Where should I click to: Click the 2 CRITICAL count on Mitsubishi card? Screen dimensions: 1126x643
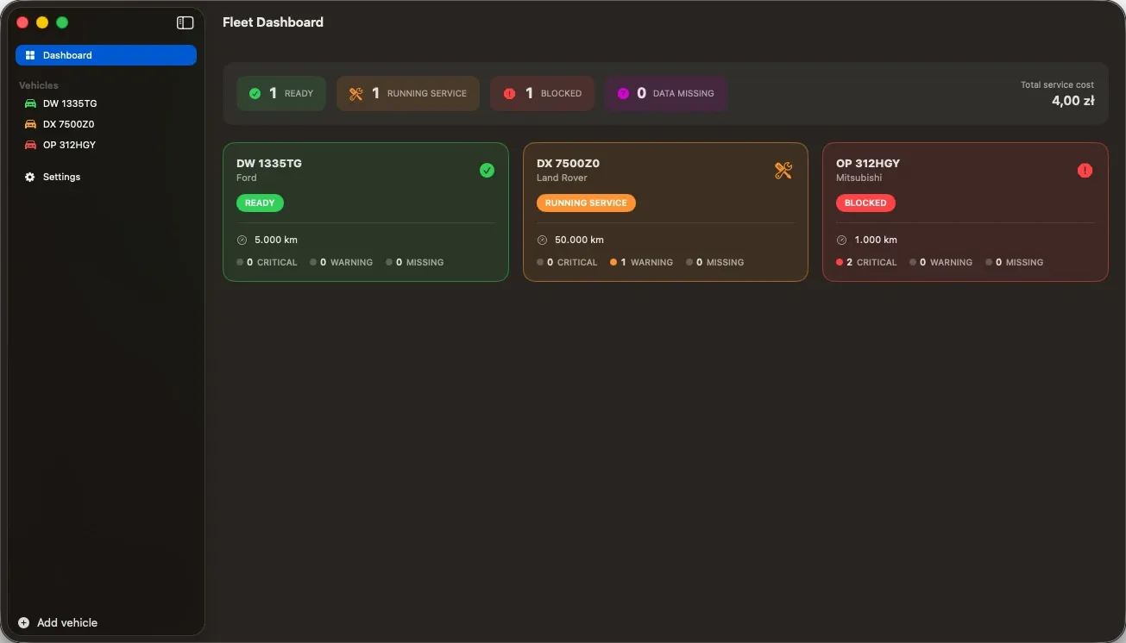(x=866, y=262)
